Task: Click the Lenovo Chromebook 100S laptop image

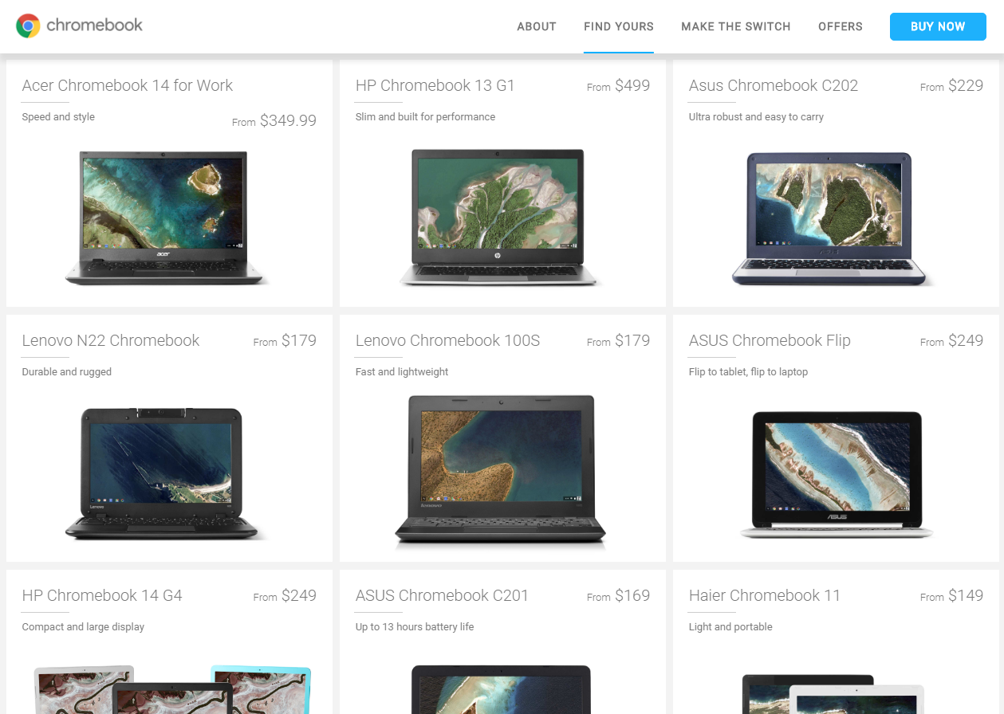Action: (501, 470)
